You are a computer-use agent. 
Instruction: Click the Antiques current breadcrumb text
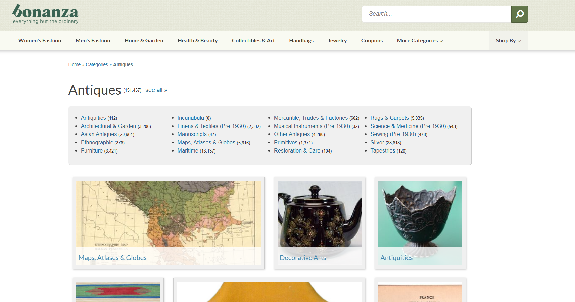123,64
